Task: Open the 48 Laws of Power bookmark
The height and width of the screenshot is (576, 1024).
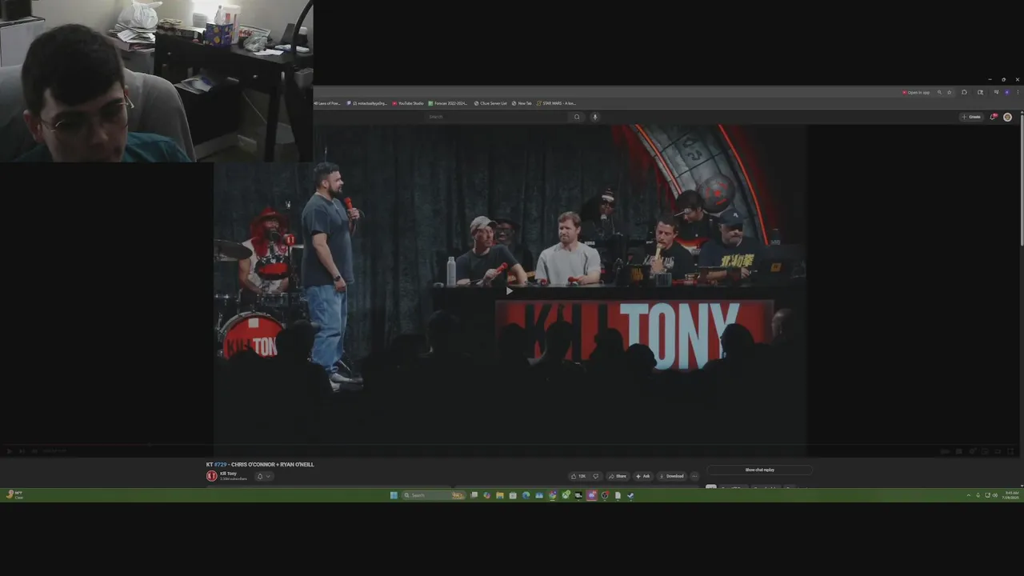Action: coord(328,103)
